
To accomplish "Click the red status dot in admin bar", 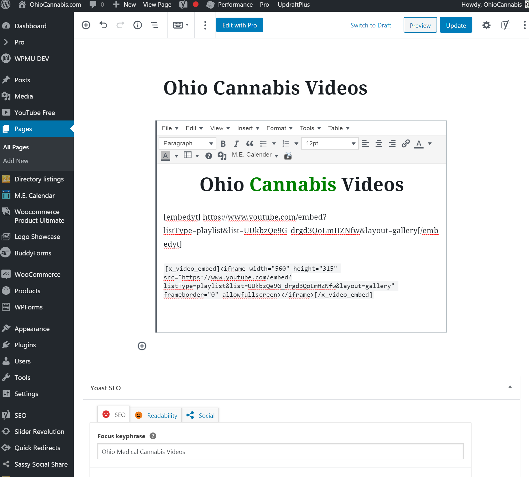I will click(196, 4).
